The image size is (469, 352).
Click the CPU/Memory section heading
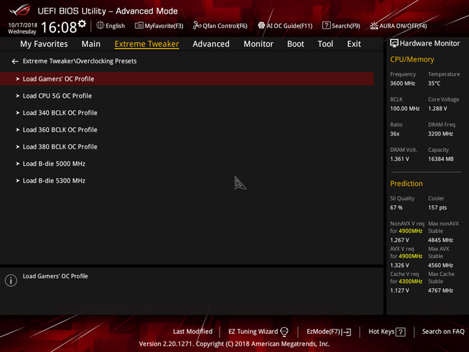412,59
